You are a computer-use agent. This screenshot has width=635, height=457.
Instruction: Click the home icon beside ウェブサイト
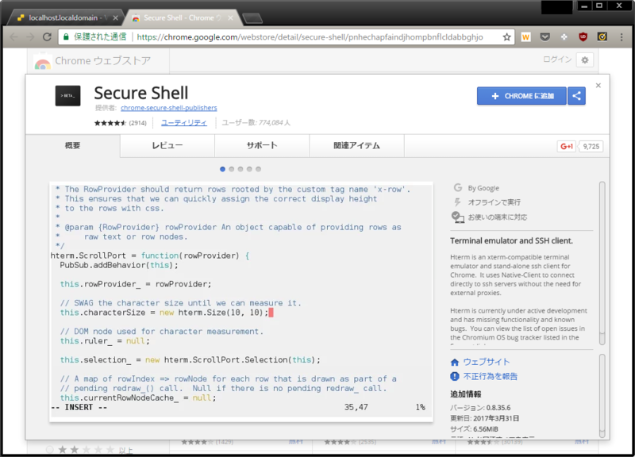coord(455,363)
